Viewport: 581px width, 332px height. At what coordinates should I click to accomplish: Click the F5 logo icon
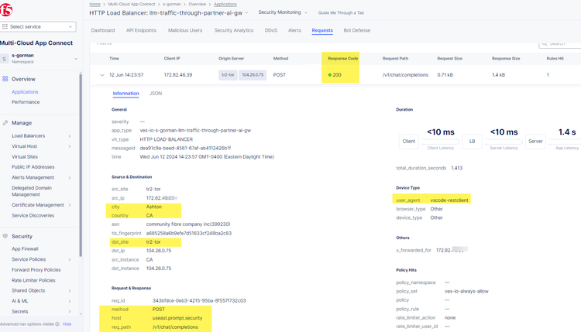point(5,9)
